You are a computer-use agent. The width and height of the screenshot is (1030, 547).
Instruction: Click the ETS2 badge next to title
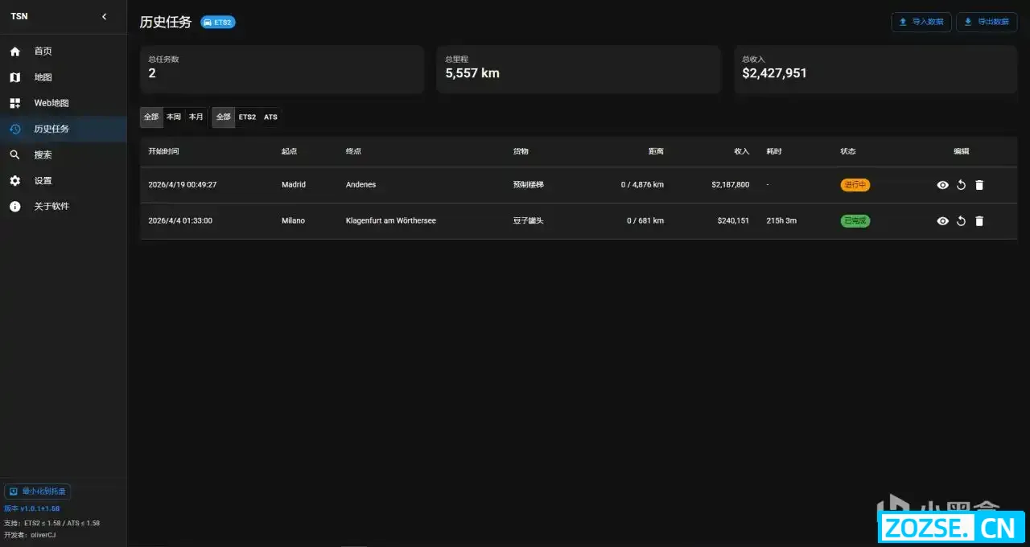pos(217,23)
